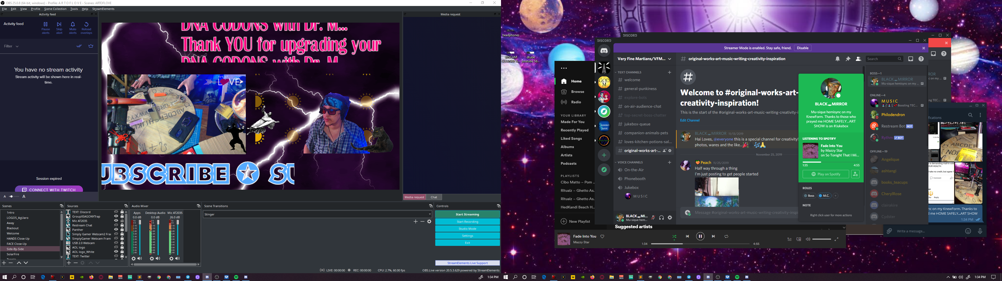
Task: Open Discord Home logo button
Action: (x=604, y=50)
